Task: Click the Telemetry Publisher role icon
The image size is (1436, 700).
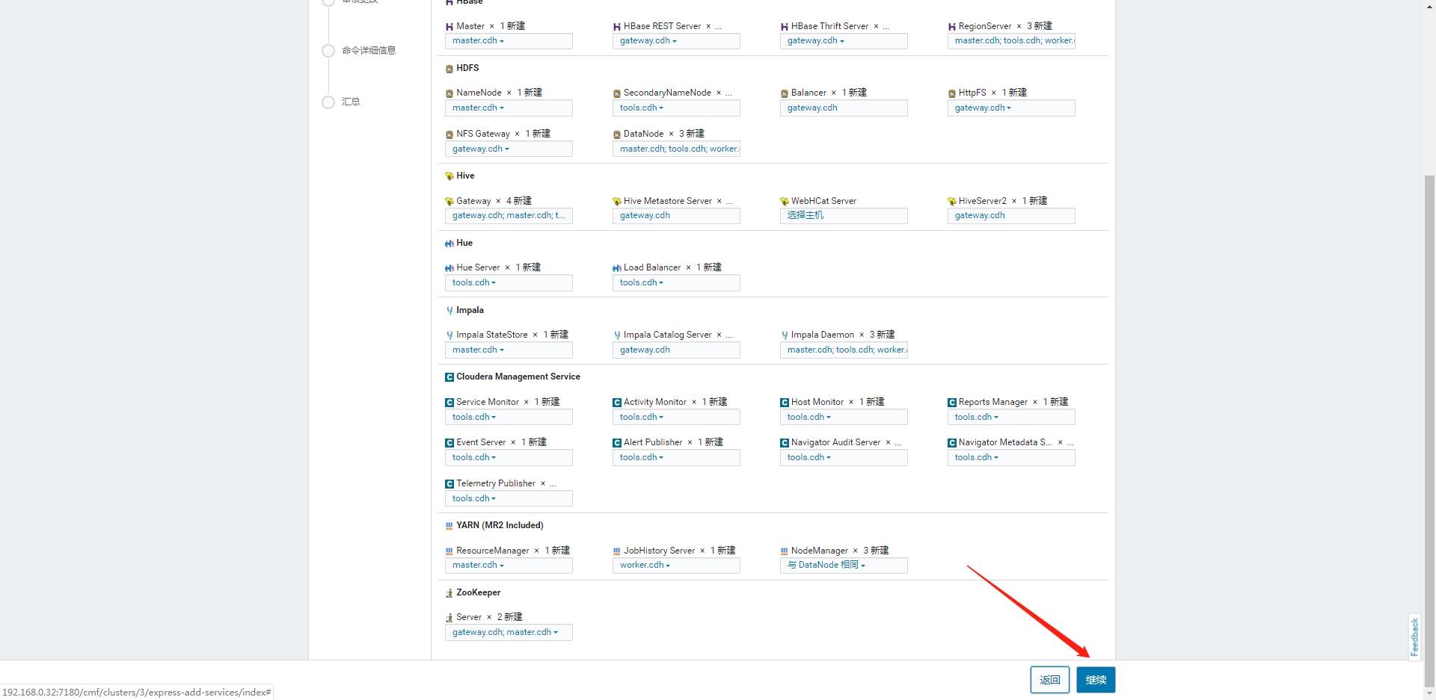Action: coord(449,484)
